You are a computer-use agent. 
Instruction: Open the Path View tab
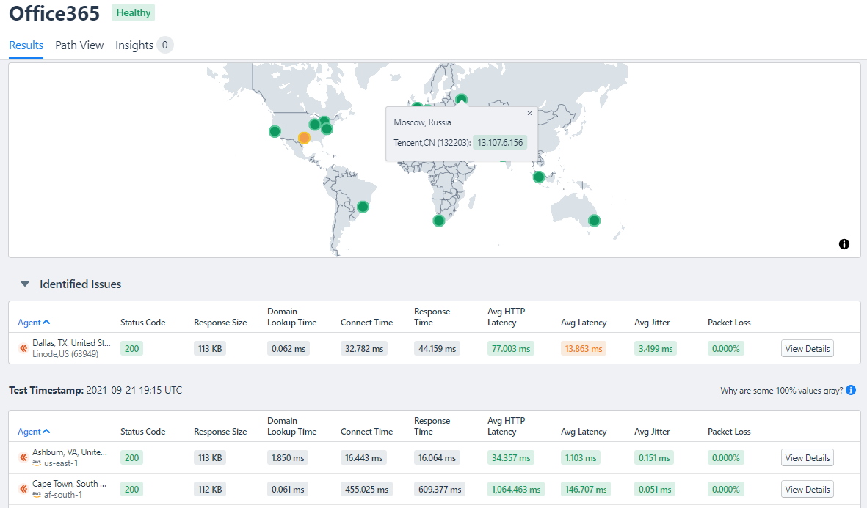(79, 45)
